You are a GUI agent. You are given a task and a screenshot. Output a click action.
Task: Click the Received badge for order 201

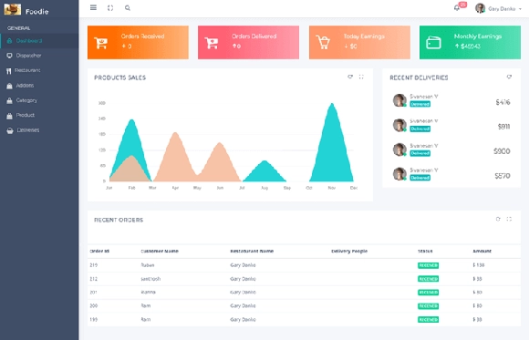pos(428,293)
